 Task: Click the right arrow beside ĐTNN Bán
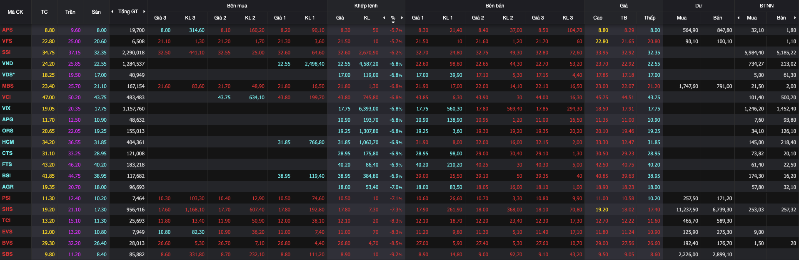795,18
